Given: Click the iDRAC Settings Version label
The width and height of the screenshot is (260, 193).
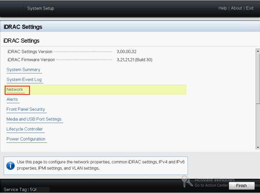Looking at the screenshot, I should pyautogui.click(x=30, y=51).
